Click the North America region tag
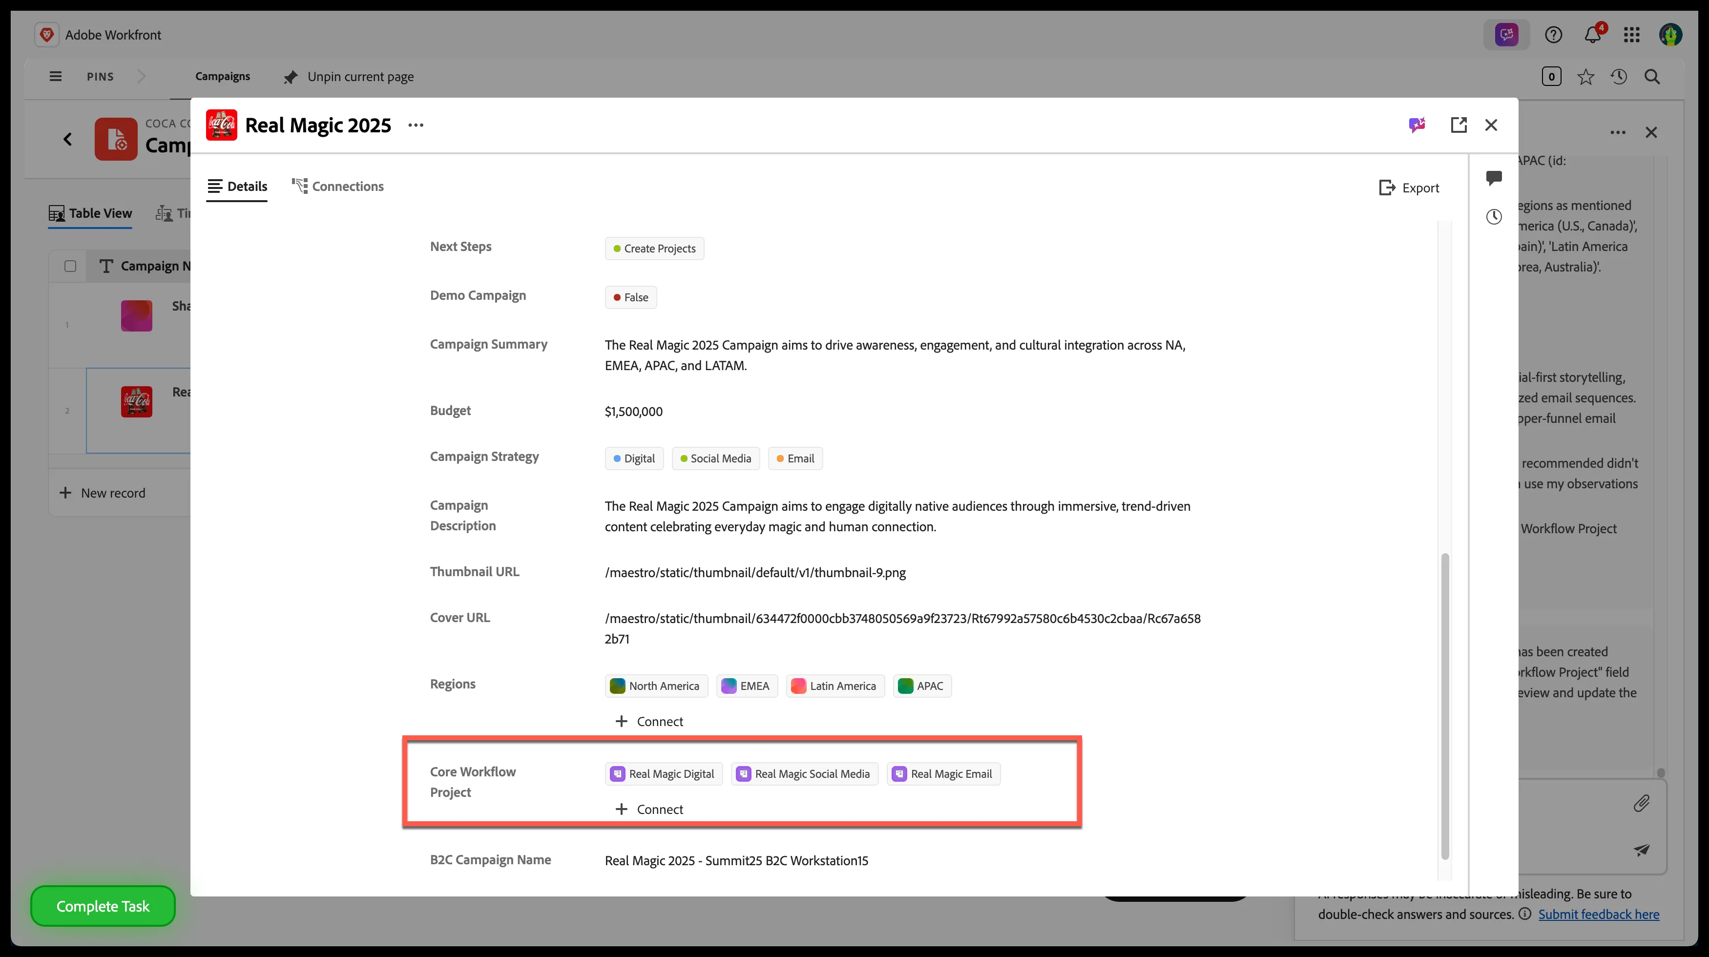 (656, 686)
